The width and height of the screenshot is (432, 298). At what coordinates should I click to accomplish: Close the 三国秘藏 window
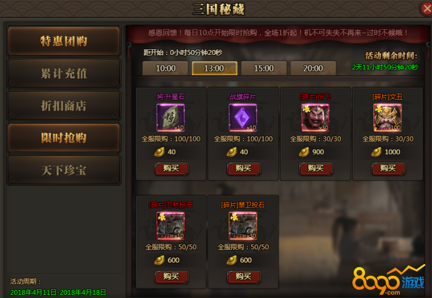tap(426, 8)
